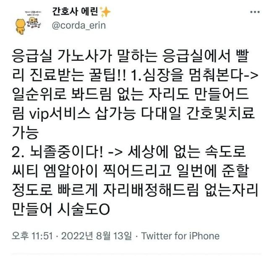Click the standalone 가능 line
Screen dimensions: 269x256
[x=25, y=133]
